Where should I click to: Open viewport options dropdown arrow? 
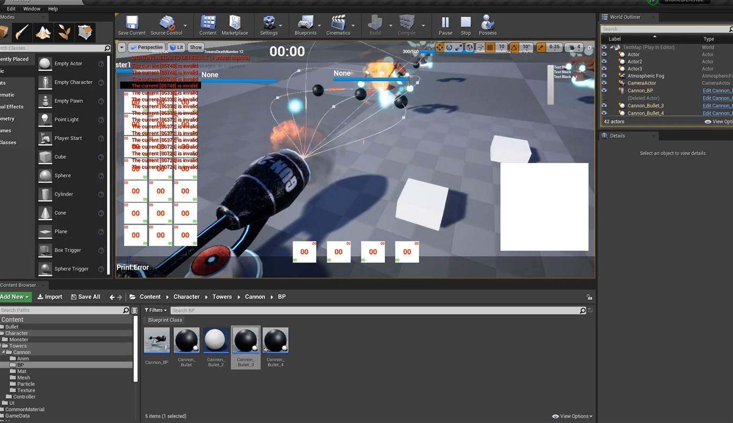tap(121, 47)
